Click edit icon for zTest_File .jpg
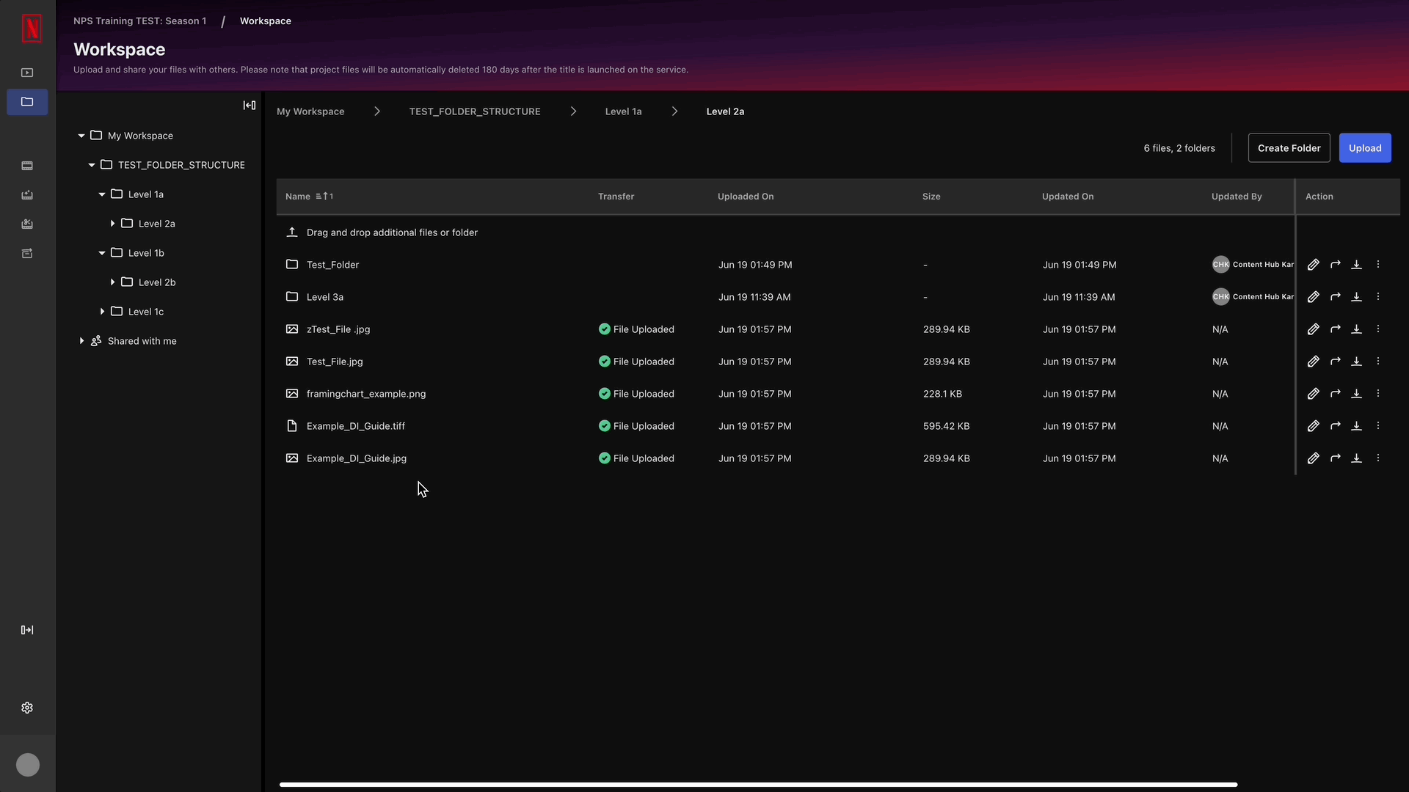This screenshot has height=792, width=1409. (x=1314, y=329)
